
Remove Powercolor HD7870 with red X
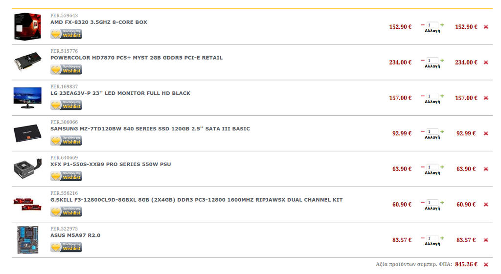coord(486,62)
